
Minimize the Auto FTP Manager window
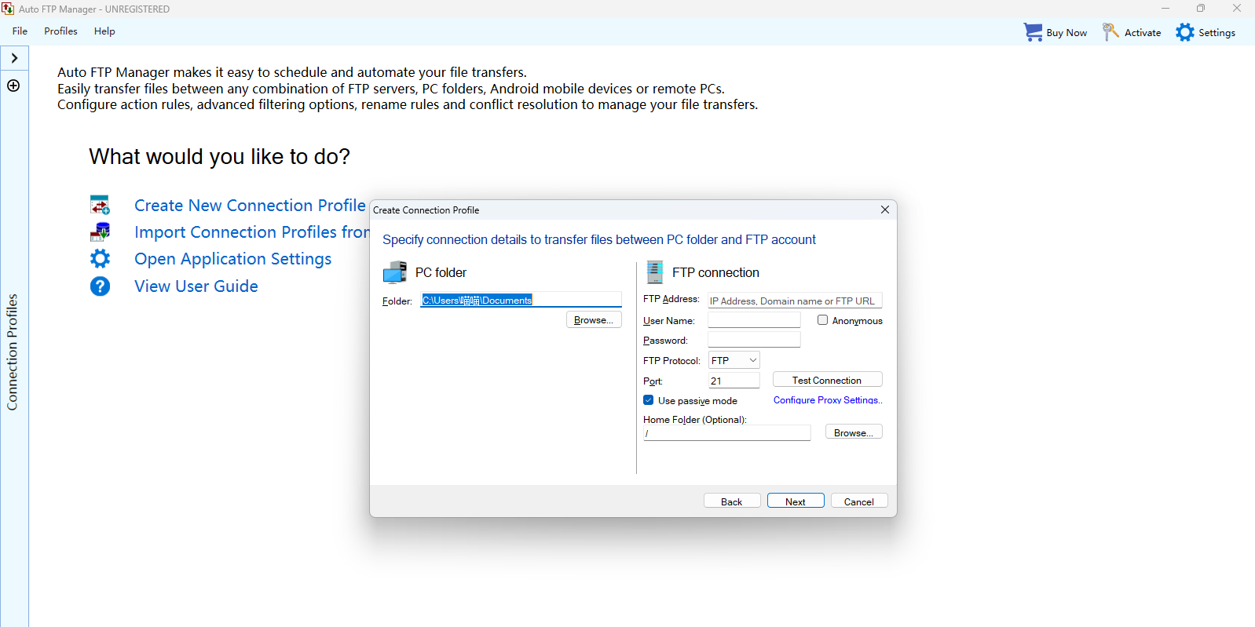(x=1165, y=9)
